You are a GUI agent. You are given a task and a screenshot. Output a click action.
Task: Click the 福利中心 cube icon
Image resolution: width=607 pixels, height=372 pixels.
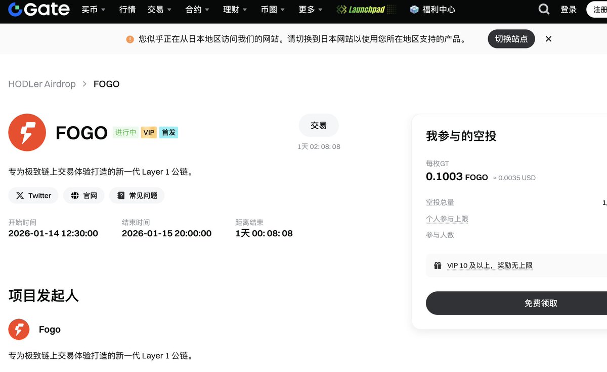414,9
